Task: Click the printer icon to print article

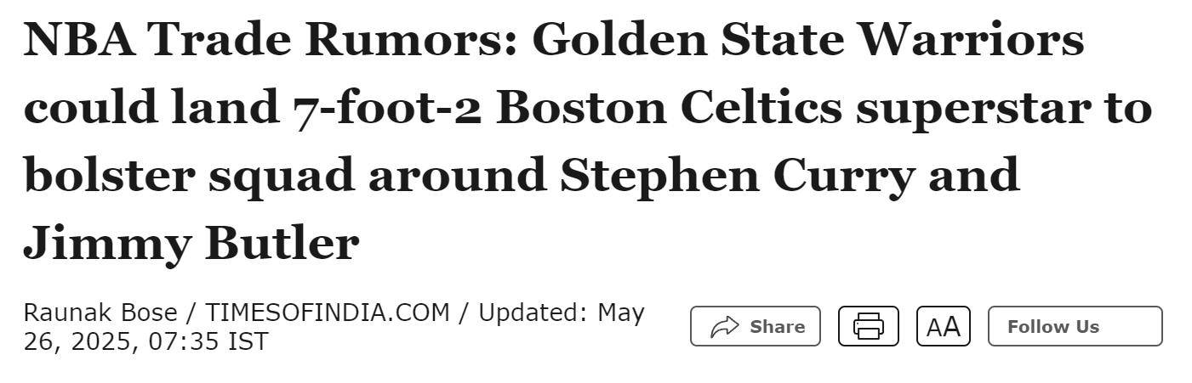Action: click(868, 326)
